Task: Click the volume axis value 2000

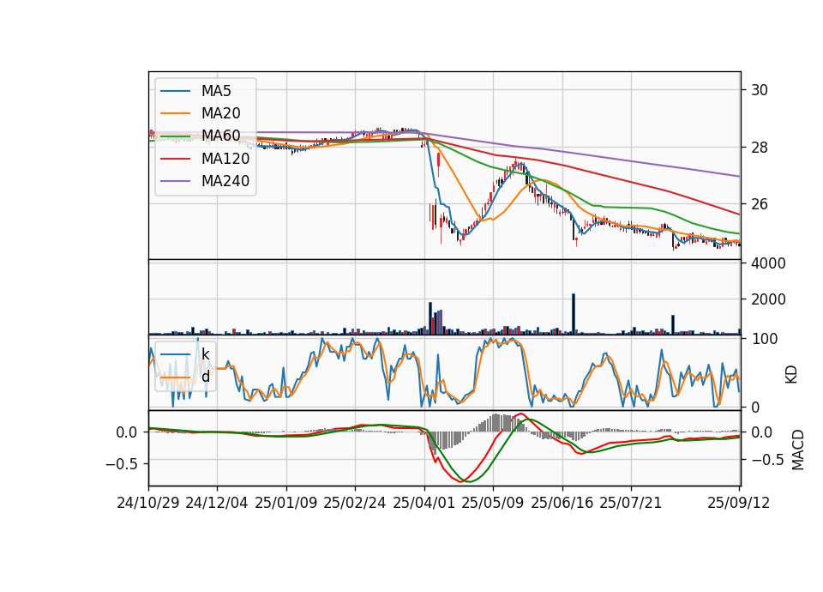Action: click(x=768, y=299)
